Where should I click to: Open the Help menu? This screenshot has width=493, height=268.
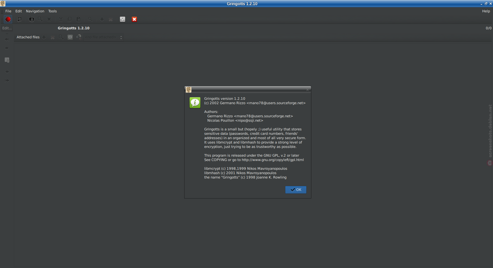pyautogui.click(x=486, y=11)
